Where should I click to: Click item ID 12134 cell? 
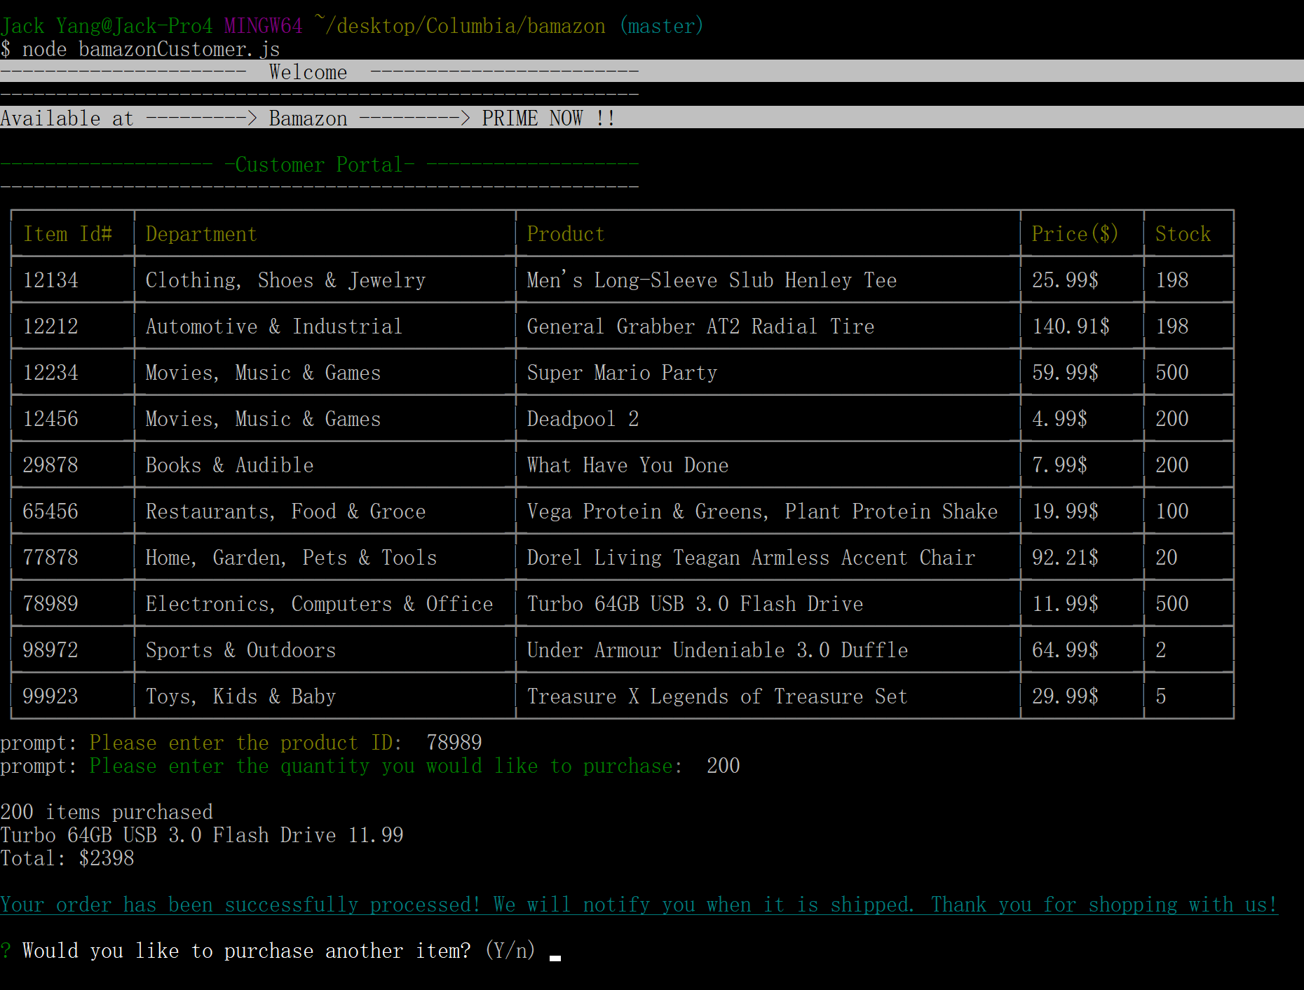coord(50,280)
